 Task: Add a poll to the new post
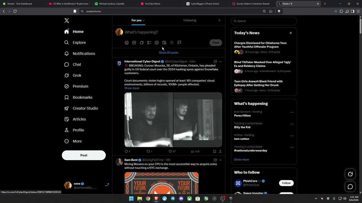click(149, 43)
